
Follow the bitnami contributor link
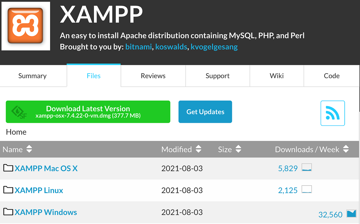(138, 47)
